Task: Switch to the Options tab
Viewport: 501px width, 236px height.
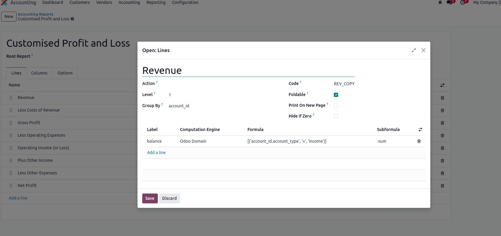Action: point(65,73)
